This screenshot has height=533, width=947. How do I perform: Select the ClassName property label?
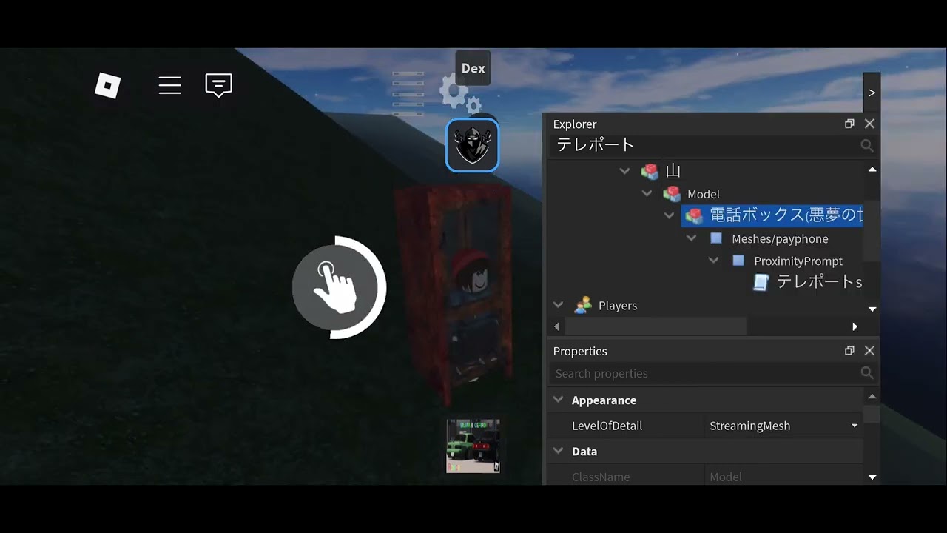click(x=601, y=477)
